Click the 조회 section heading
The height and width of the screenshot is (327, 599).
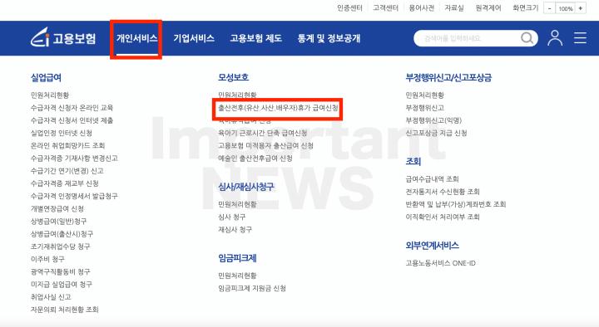[x=413, y=162]
